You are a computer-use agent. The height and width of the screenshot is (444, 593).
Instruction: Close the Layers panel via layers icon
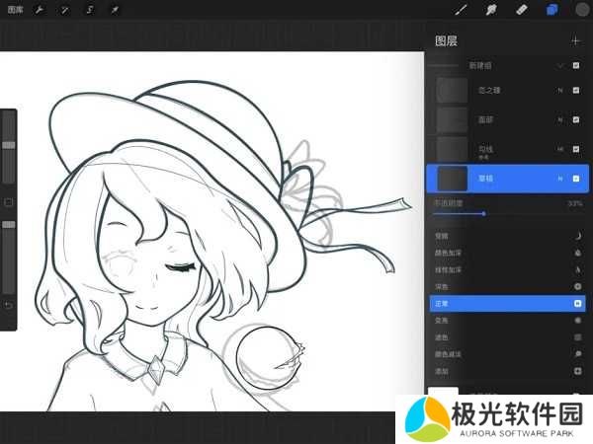551,10
